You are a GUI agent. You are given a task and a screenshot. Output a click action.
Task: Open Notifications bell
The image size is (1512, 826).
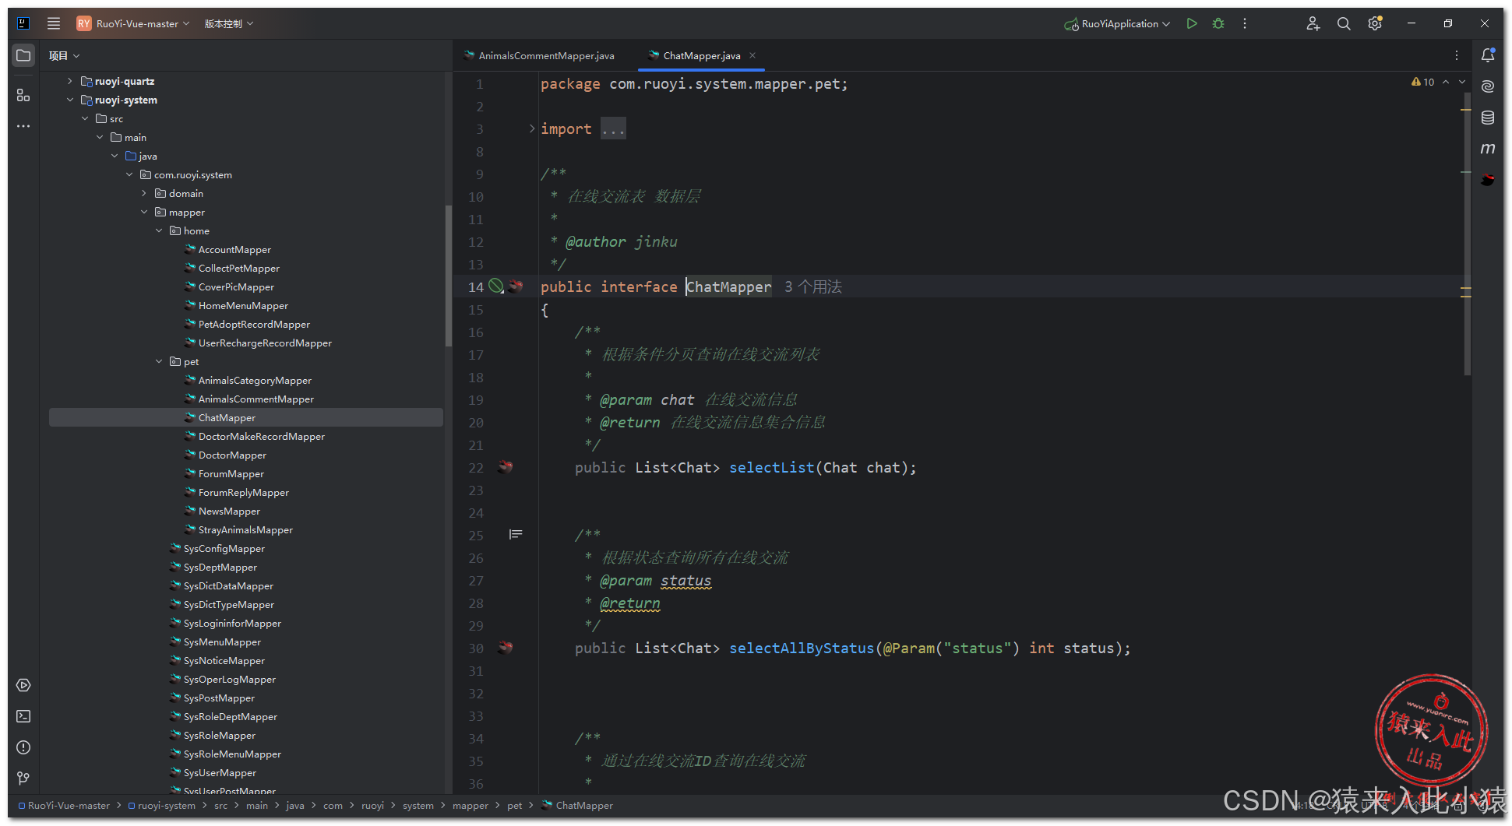click(x=1488, y=54)
